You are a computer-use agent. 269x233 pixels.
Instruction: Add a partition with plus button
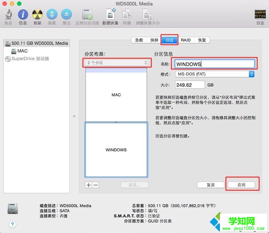pos(89,185)
